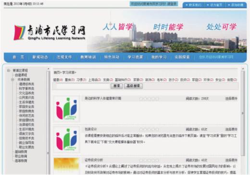Go to 学习资源 in navigation bar
250x175 pixels.
pos(135,57)
